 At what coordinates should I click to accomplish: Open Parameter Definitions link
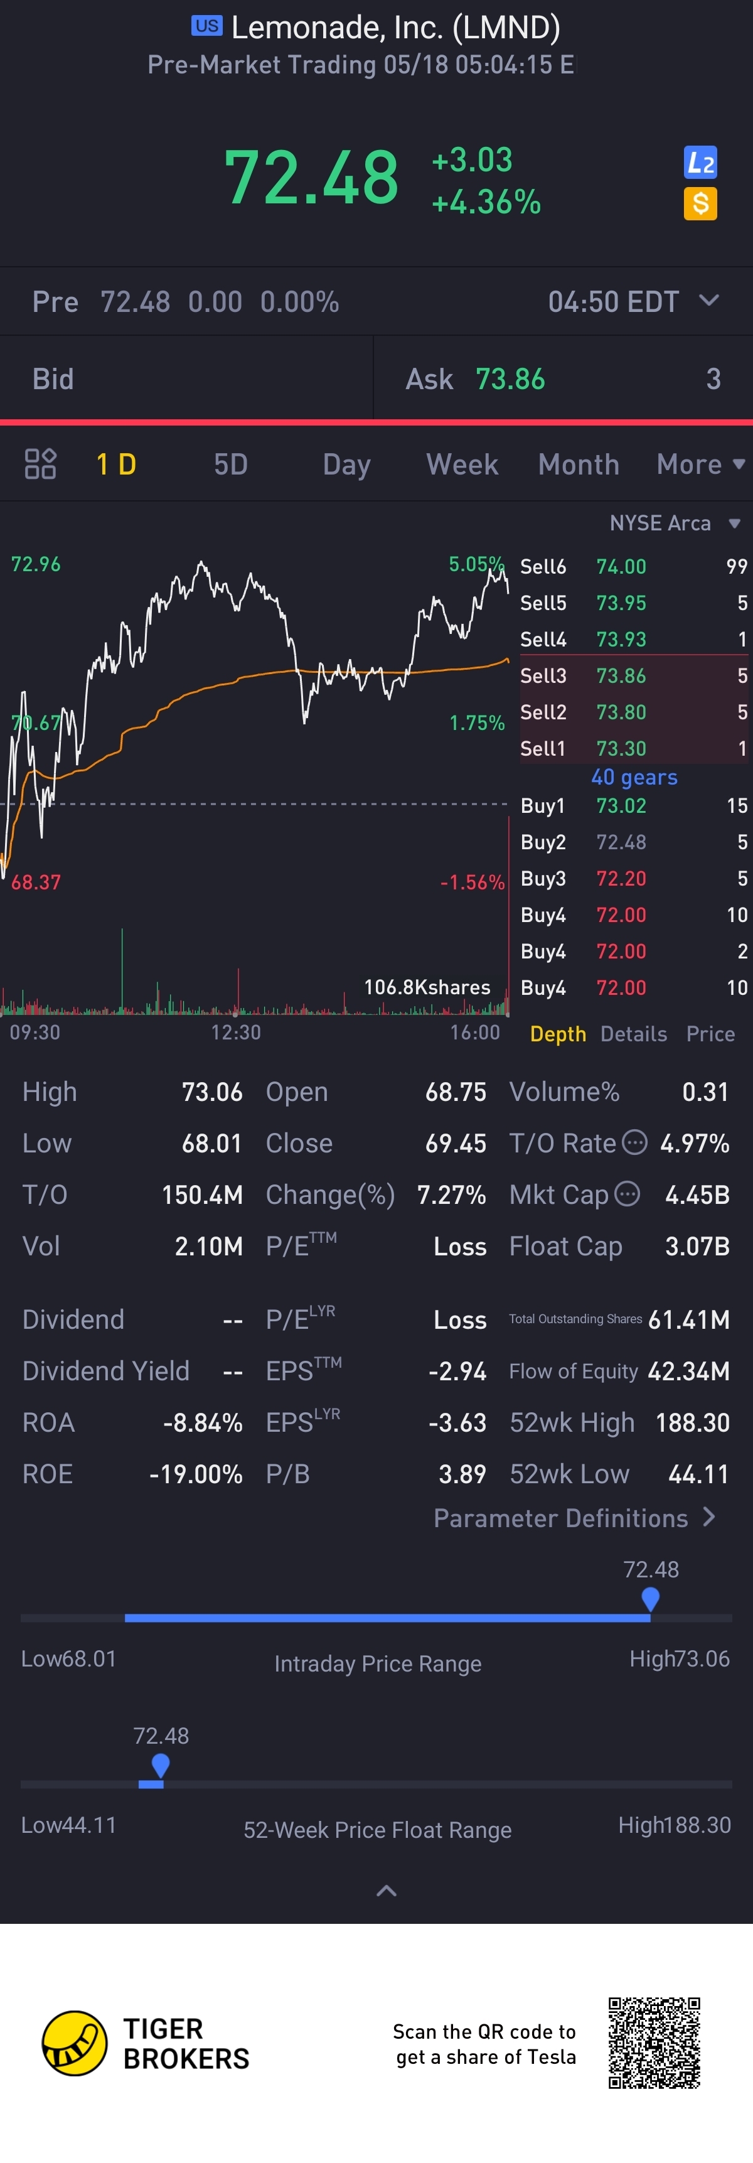(x=574, y=1517)
